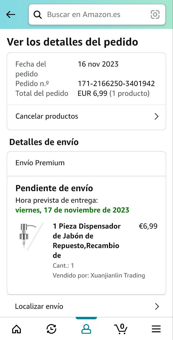Select Localizar envío option
The width and height of the screenshot is (173, 340).
(x=39, y=307)
